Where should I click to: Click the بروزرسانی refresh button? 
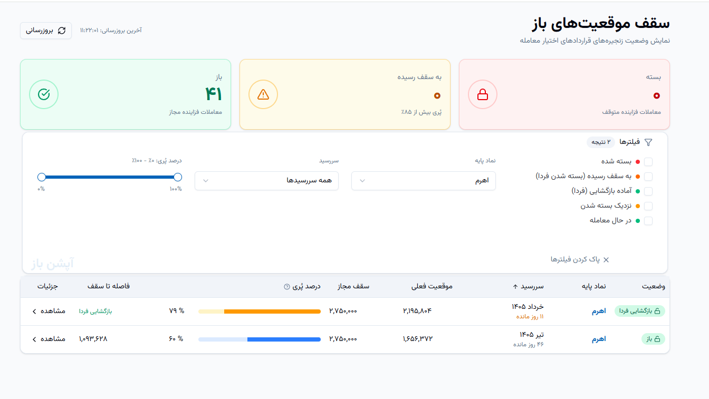[x=46, y=31]
